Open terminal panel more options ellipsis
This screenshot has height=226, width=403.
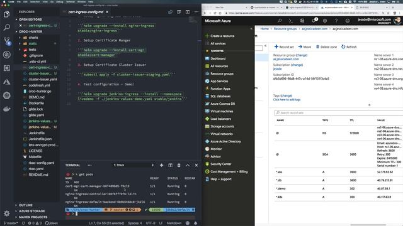89,165
